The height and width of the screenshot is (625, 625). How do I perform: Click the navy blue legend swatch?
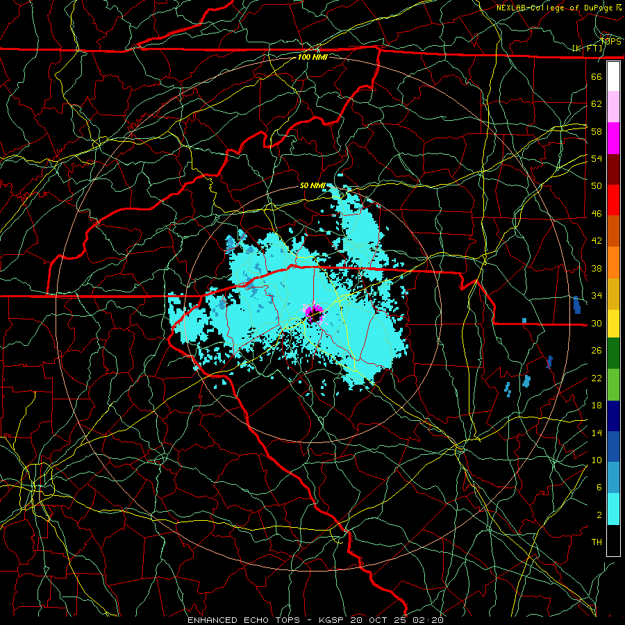pos(613,416)
